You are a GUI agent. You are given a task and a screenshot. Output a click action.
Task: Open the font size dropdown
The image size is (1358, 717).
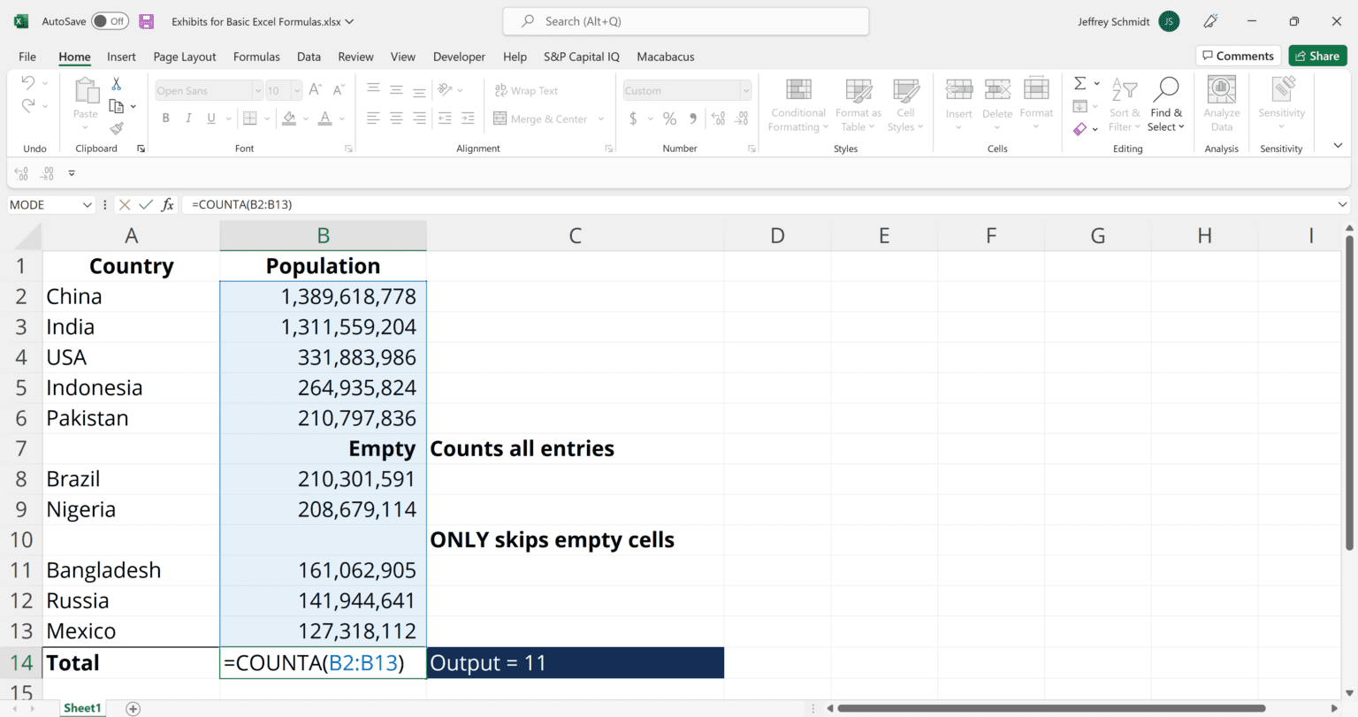click(x=295, y=90)
